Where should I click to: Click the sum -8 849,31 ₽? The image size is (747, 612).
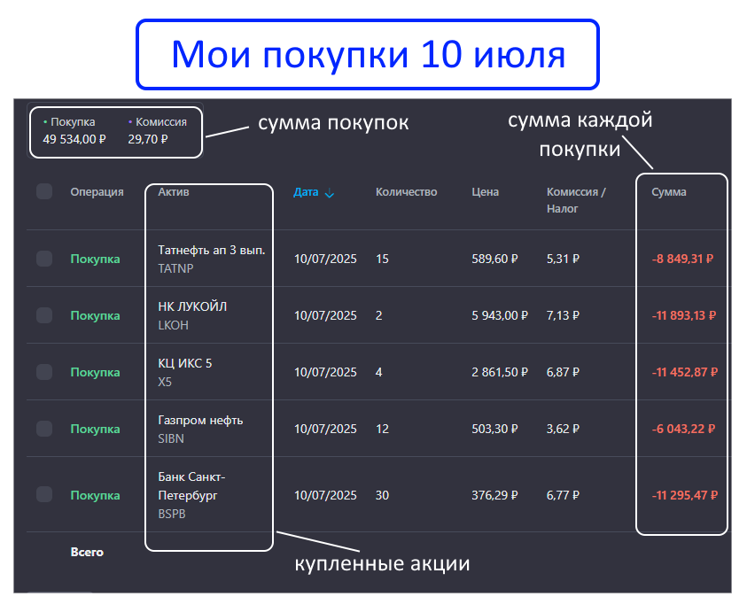click(682, 259)
